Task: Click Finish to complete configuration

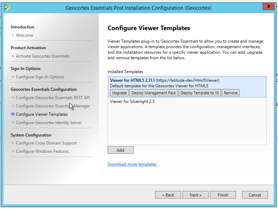Action: pos(223,195)
